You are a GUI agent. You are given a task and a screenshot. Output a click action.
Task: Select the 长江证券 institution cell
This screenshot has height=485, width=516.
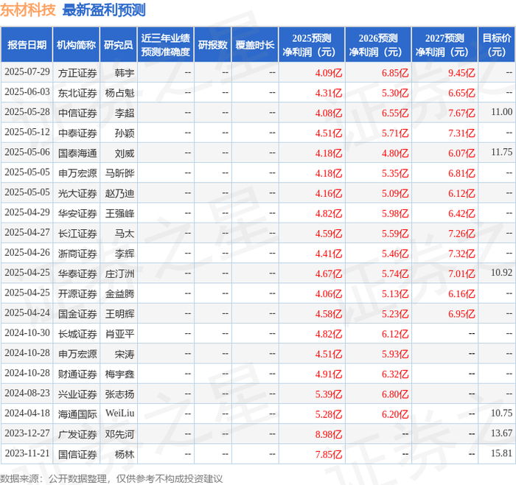click(x=77, y=234)
